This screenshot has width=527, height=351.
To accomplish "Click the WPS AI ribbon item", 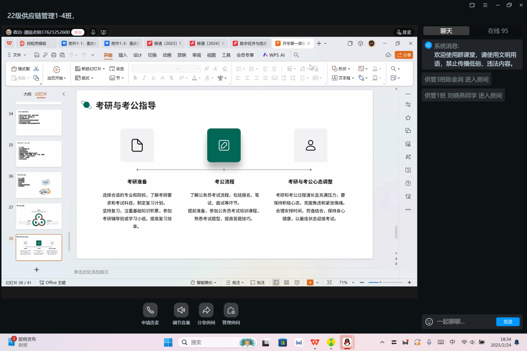I will point(274,55).
